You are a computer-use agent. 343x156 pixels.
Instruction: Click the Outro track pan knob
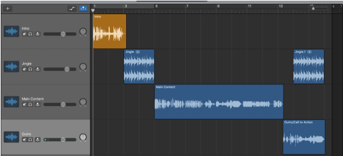tap(83, 138)
